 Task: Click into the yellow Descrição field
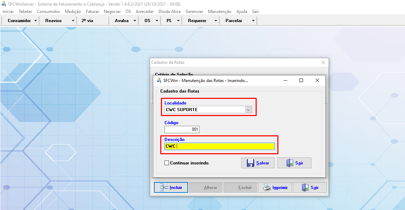(224, 146)
